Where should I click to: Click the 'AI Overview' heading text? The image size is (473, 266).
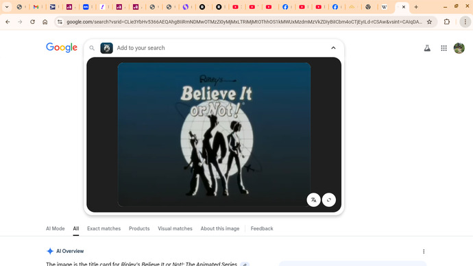70,251
